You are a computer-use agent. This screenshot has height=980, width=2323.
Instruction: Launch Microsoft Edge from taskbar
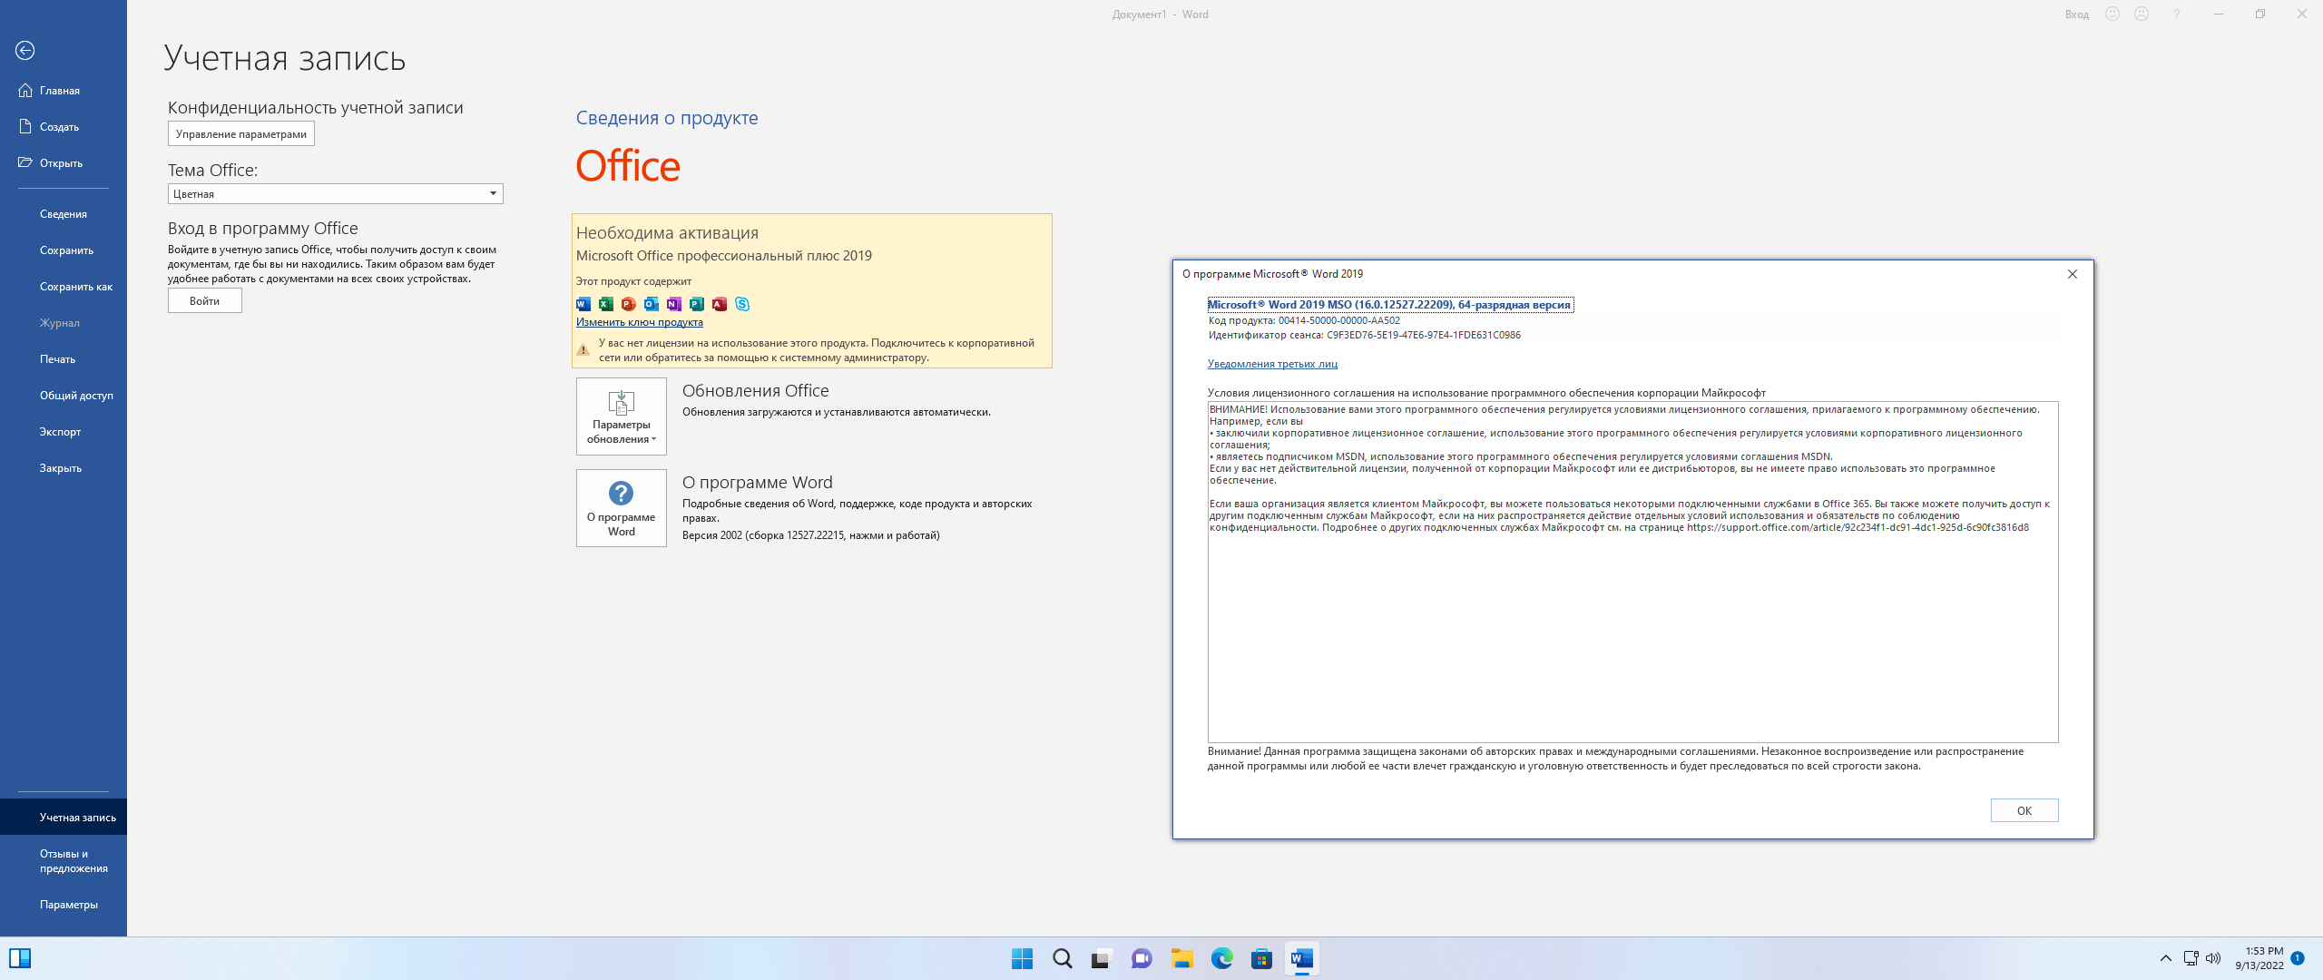point(1222,958)
